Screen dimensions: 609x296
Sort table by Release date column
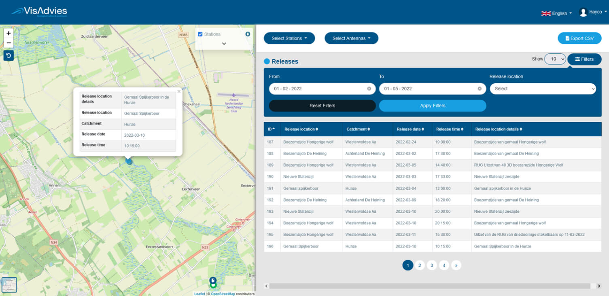410,129
